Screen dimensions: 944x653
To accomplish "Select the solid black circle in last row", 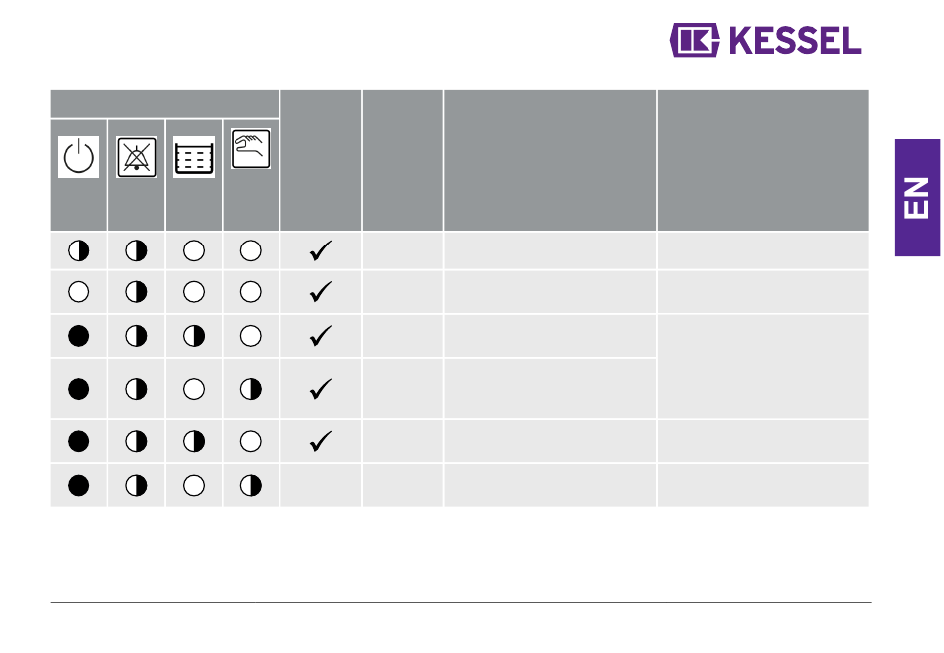I will pyautogui.click(x=79, y=486).
